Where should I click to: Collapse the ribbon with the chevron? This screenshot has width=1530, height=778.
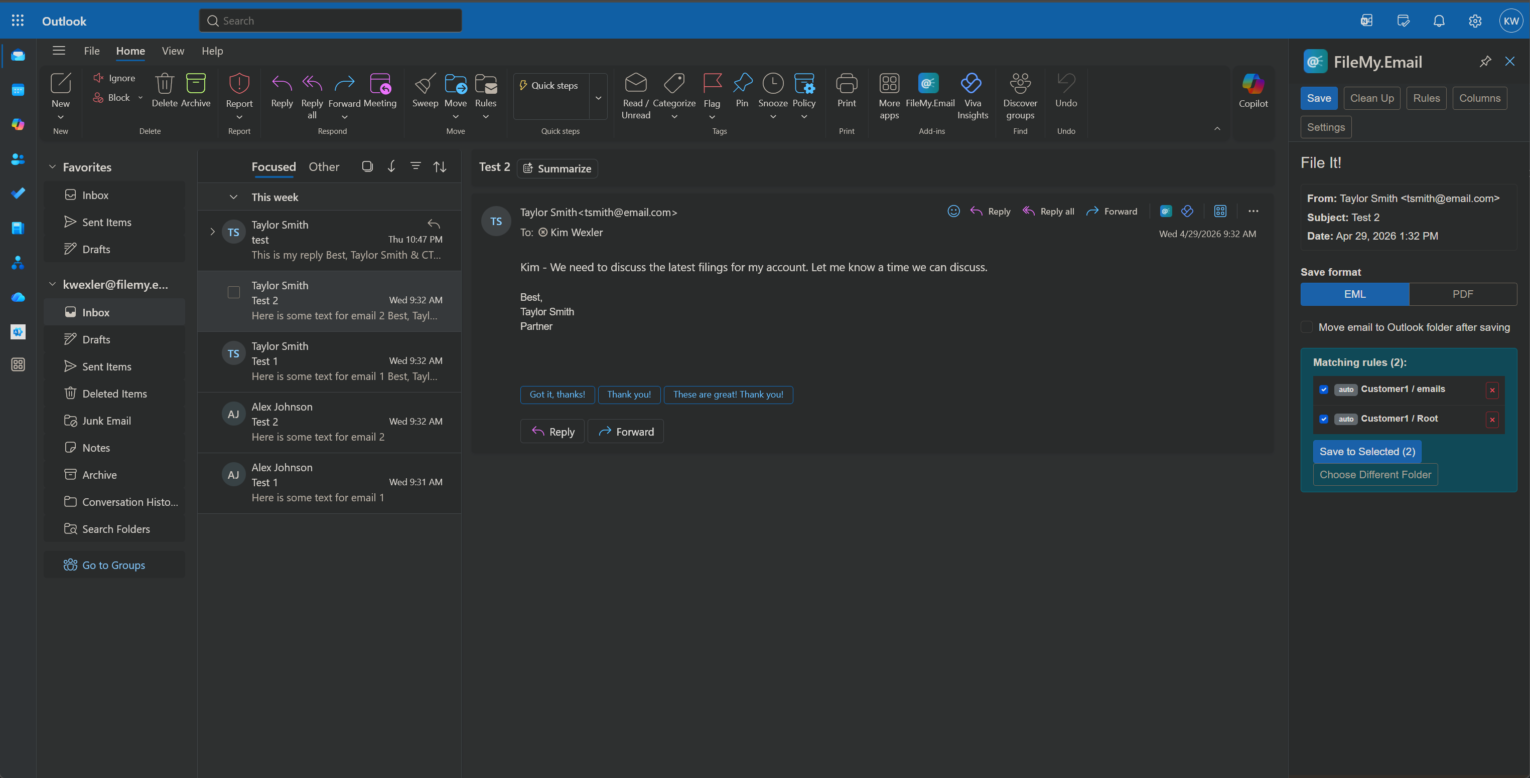click(1217, 129)
